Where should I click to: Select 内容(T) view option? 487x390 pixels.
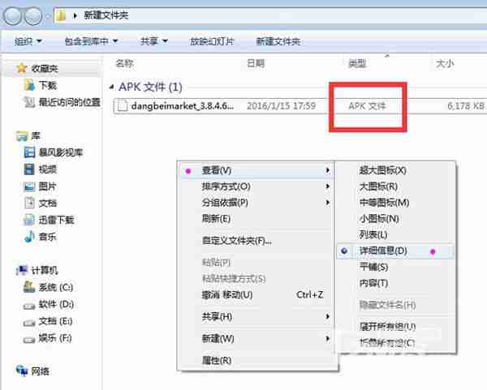point(395,283)
